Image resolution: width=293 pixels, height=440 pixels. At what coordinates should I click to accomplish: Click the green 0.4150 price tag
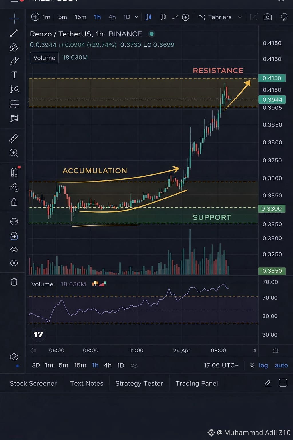click(x=272, y=78)
